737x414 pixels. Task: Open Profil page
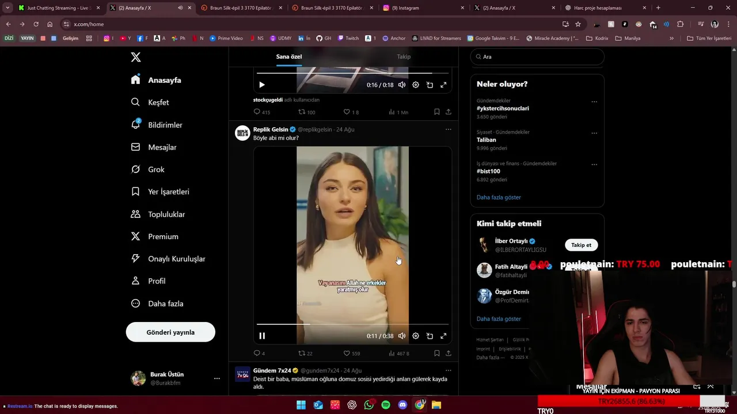[x=148, y=281]
